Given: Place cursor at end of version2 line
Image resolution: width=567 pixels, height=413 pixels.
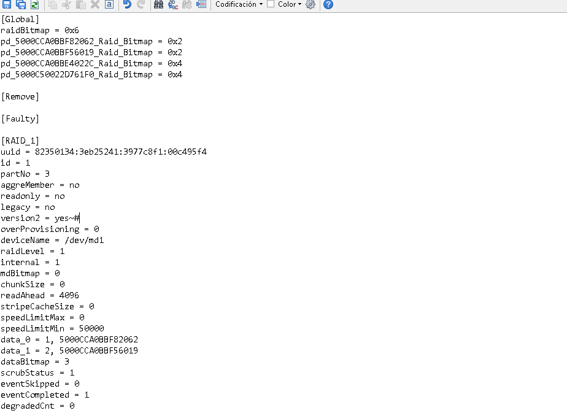Looking at the screenshot, I should click(80, 218).
